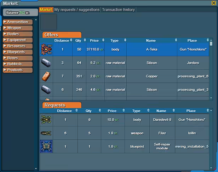The height and width of the screenshot is (172, 218).
Task: Click the Silicon icon for processing_plant_3
Action: [x=46, y=90]
